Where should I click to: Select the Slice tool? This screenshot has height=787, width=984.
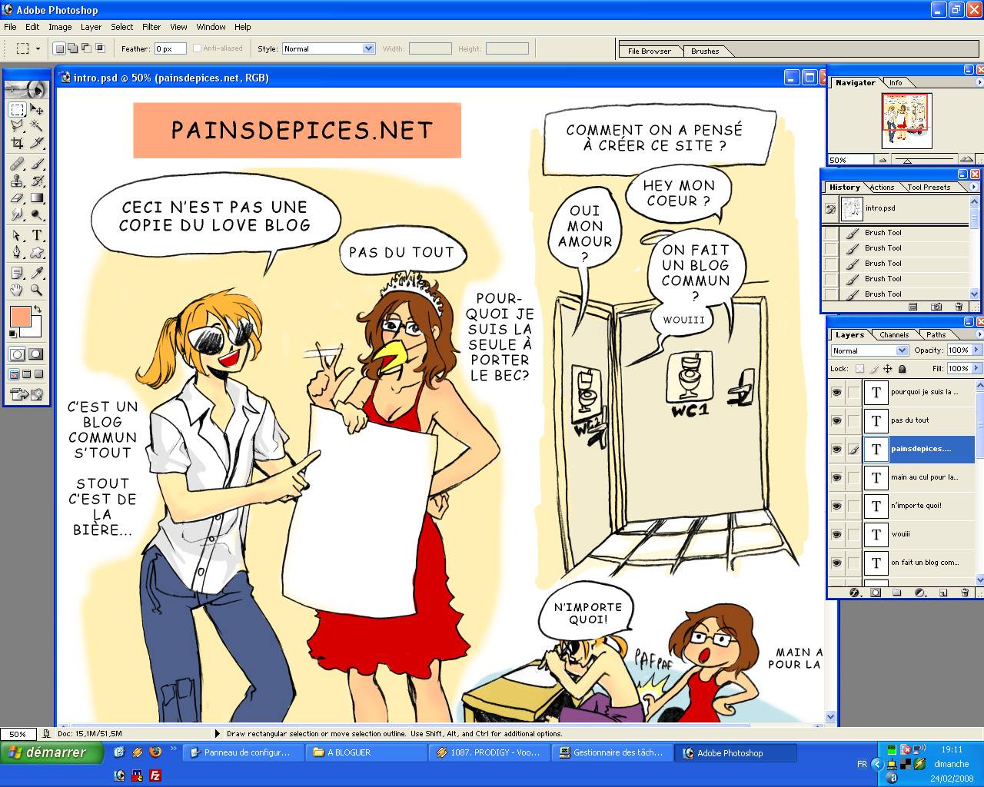pos(37,142)
